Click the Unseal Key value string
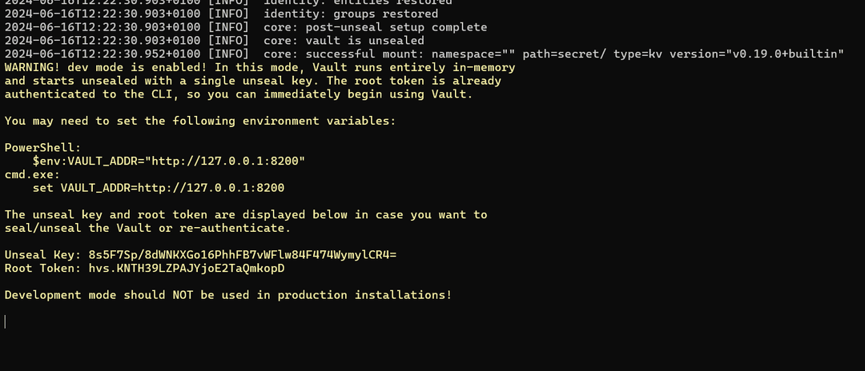865x371 pixels. click(243, 255)
